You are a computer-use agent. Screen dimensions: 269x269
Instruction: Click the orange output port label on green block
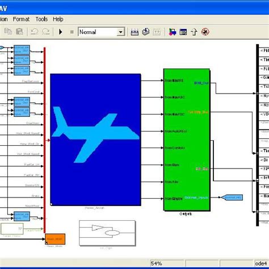point(198,112)
